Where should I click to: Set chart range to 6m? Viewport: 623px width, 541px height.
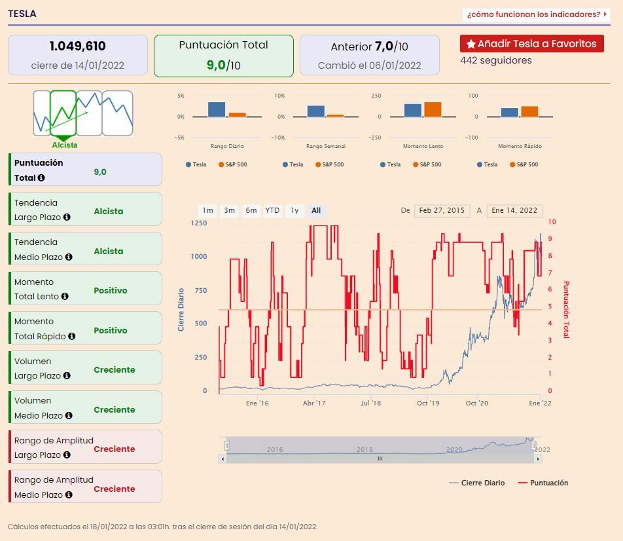(x=251, y=210)
